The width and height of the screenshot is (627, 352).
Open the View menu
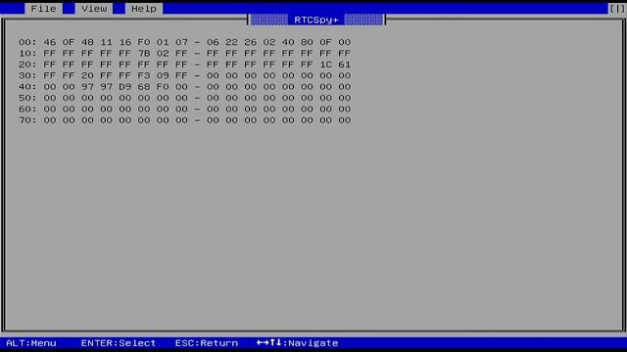(94, 9)
